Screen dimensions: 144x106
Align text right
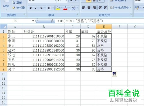click(94, 8)
